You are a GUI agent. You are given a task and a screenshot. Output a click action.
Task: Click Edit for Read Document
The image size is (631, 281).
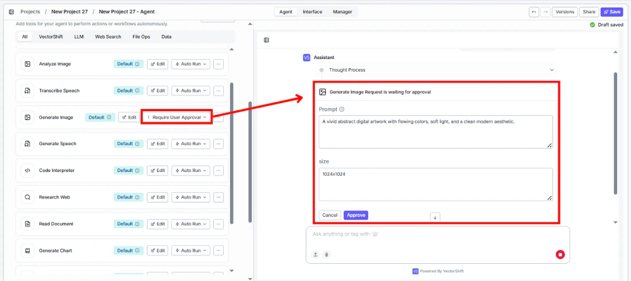pyautogui.click(x=157, y=224)
